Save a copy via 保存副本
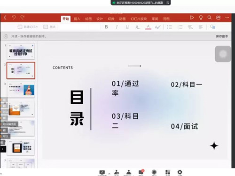 point(222,36)
